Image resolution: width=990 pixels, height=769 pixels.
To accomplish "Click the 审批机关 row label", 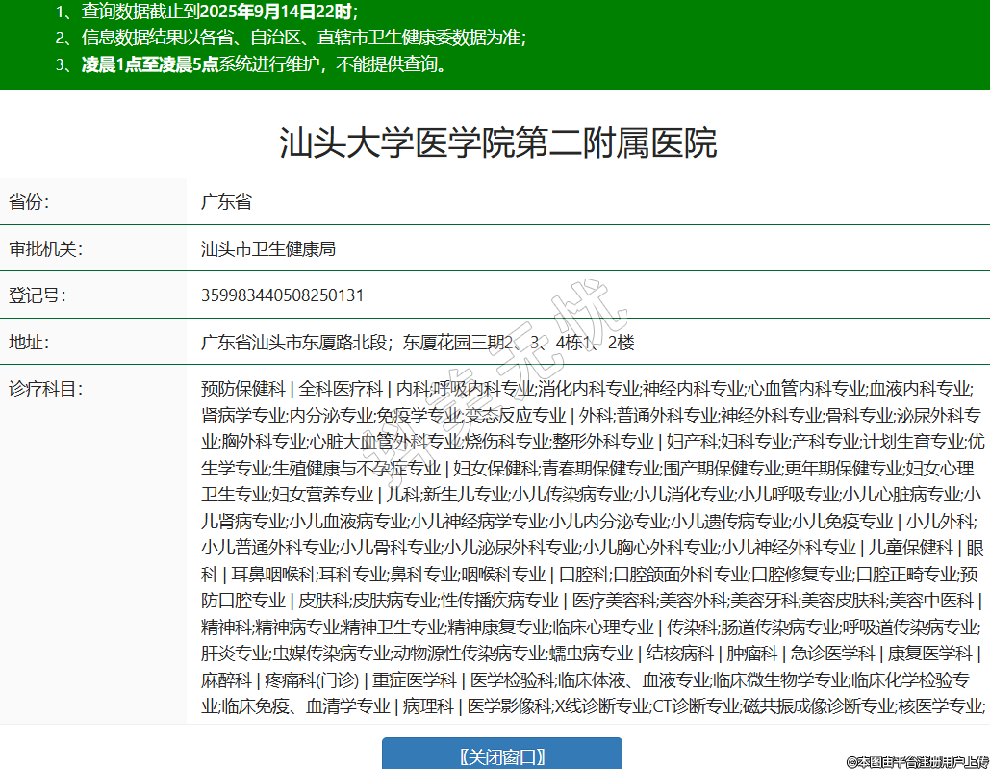I will [x=46, y=248].
